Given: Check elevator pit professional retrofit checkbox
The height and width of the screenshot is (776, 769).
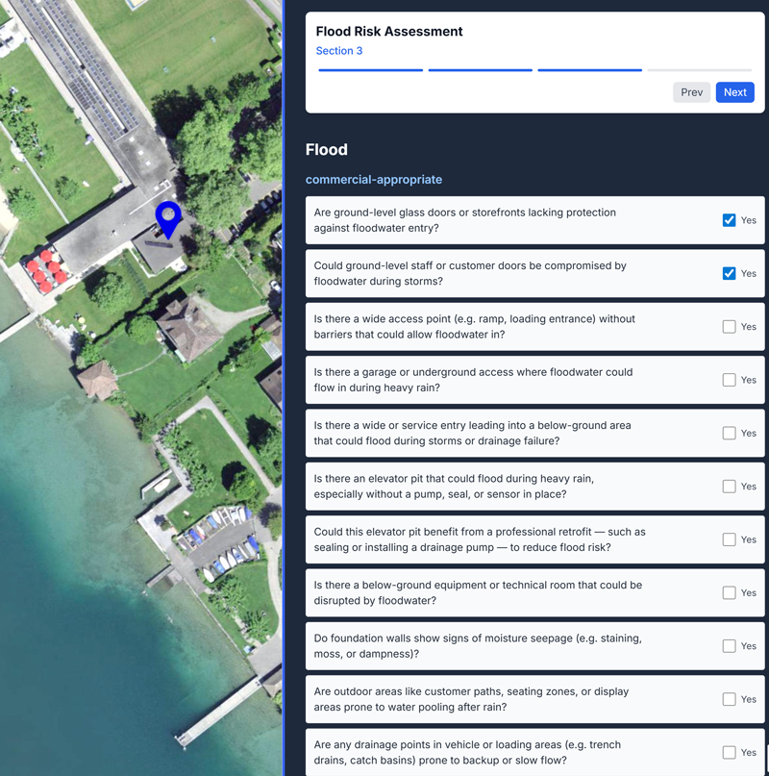Looking at the screenshot, I should tap(729, 539).
